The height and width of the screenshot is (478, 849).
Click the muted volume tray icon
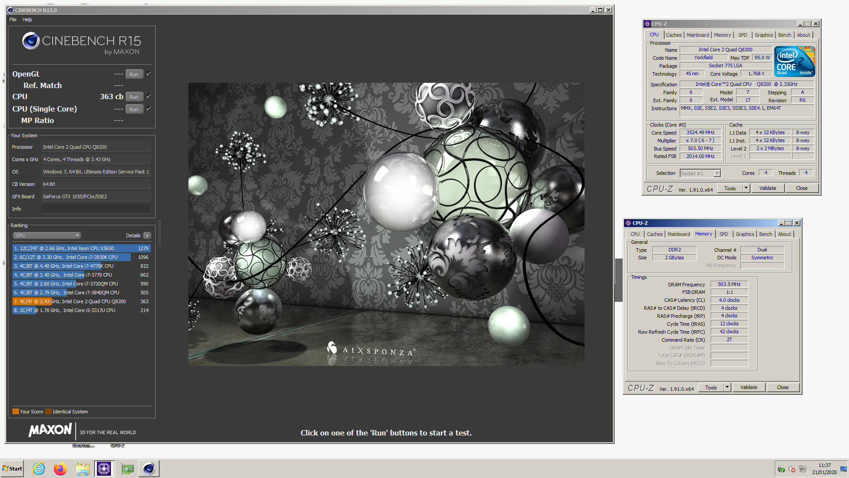pos(792,469)
